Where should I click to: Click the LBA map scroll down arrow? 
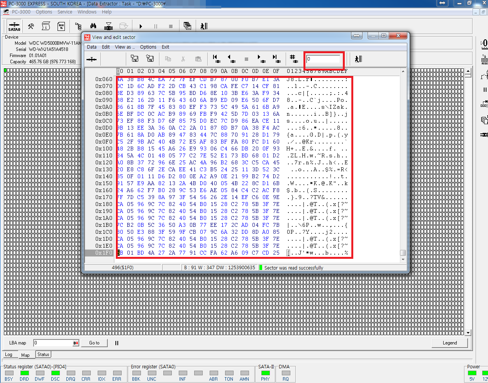click(x=468, y=332)
